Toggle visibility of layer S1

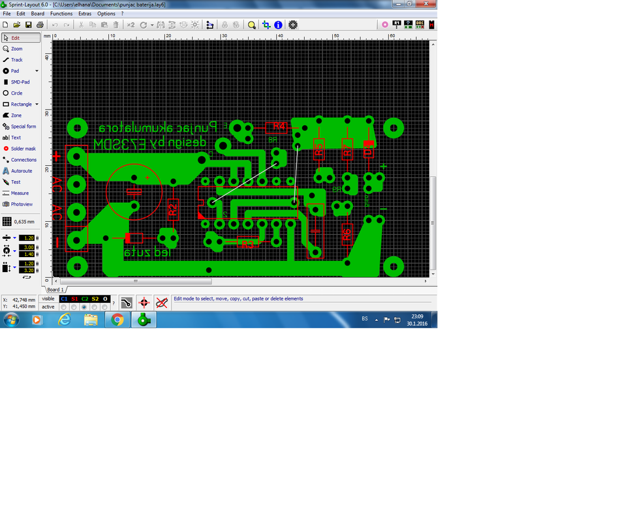tap(74, 299)
